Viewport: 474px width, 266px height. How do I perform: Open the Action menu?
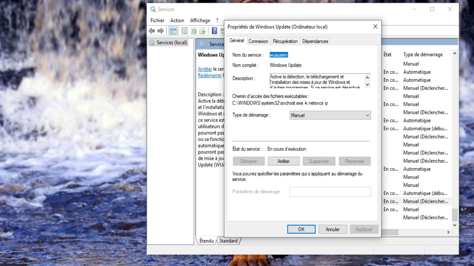point(177,20)
